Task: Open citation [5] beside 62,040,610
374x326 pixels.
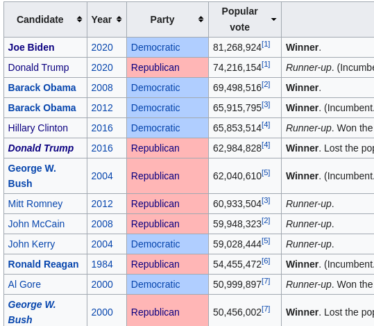Action: (x=266, y=173)
